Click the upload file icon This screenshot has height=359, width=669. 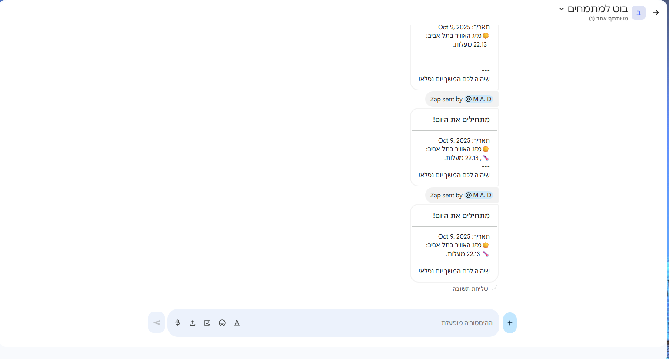[x=193, y=323]
